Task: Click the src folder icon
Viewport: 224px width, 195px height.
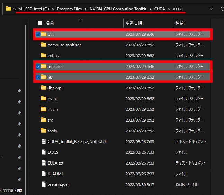Action: coord(44,120)
